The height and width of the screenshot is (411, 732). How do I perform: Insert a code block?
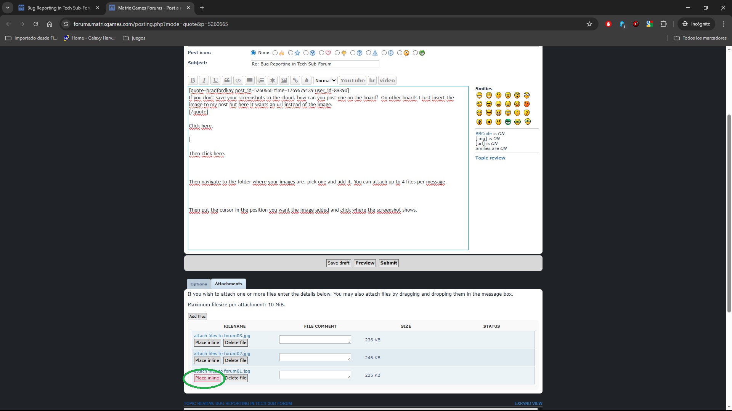(x=238, y=80)
